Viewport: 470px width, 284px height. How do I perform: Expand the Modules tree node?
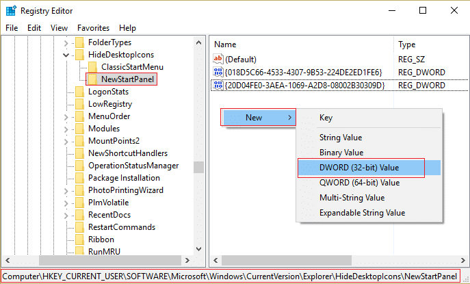(x=66, y=129)
